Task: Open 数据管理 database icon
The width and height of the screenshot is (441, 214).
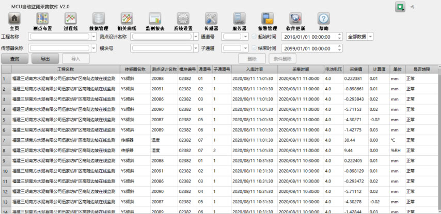Action: (99, 19)
